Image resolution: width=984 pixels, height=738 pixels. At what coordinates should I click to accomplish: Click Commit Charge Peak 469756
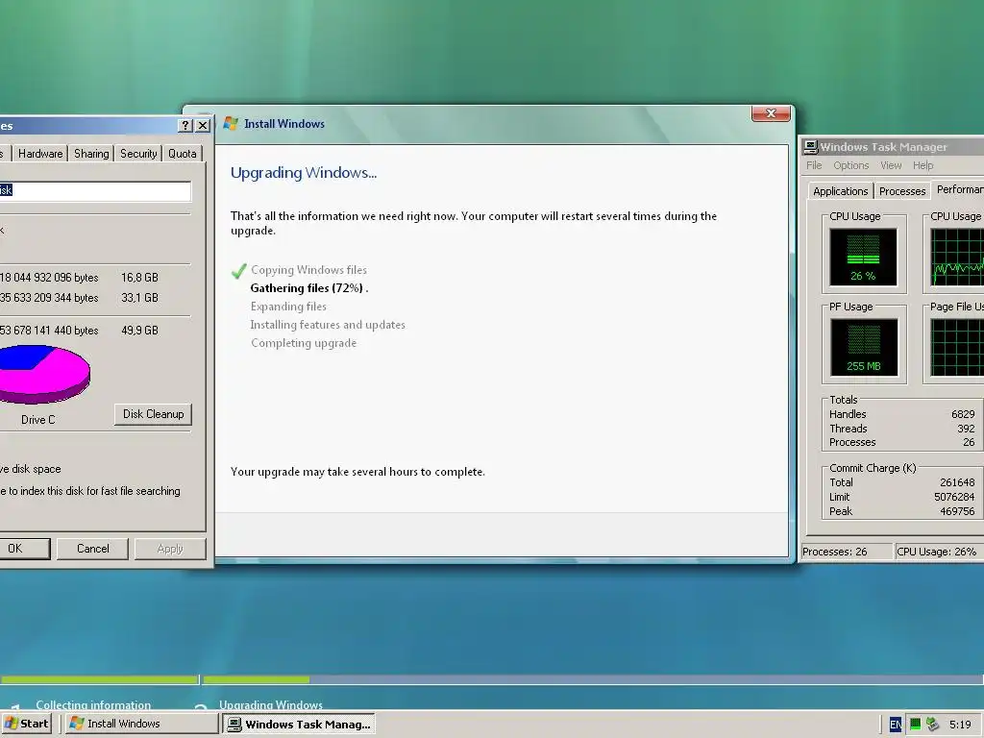click(957, 511)
